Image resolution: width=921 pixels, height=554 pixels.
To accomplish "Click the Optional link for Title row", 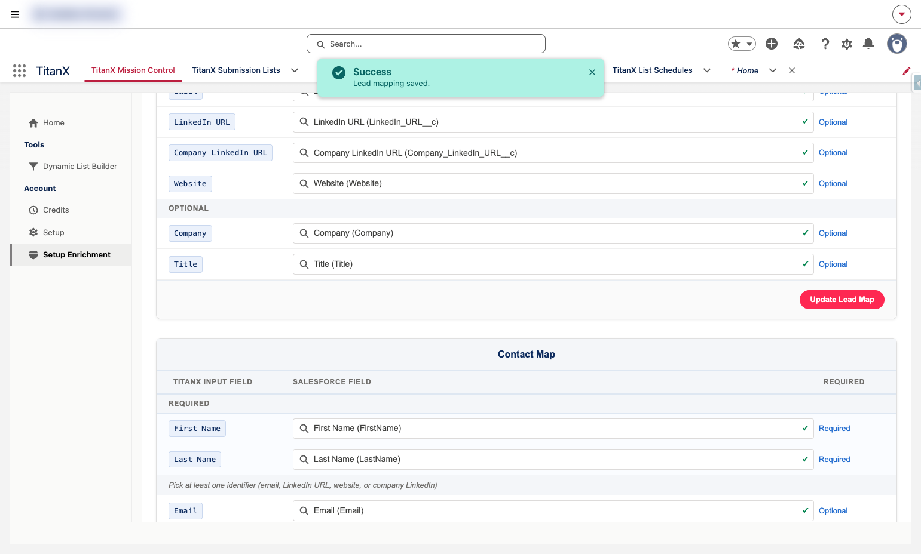I will [833, 264].
